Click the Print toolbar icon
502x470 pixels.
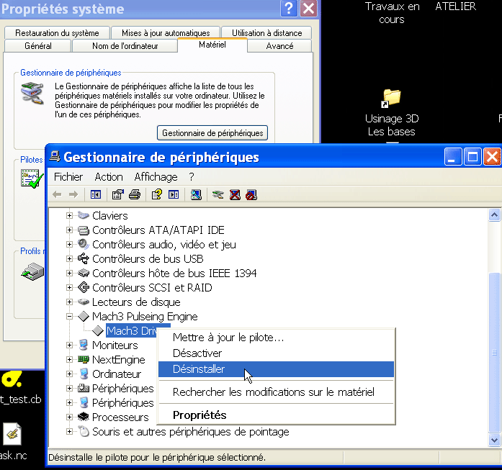135,194
